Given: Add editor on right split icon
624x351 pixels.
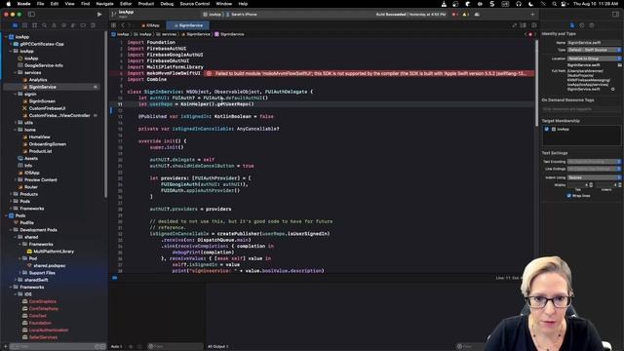Looking at the screenshot, I should tap(533, 25).
